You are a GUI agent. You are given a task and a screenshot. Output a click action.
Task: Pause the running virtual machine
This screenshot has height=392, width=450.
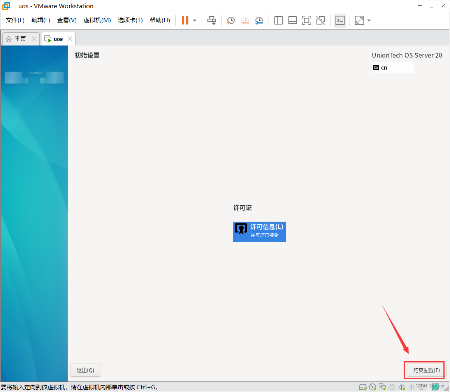[185, 20]
